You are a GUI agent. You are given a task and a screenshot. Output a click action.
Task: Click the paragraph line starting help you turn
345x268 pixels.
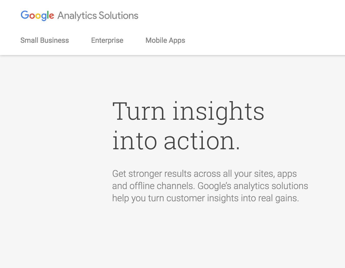coord(205,198)
